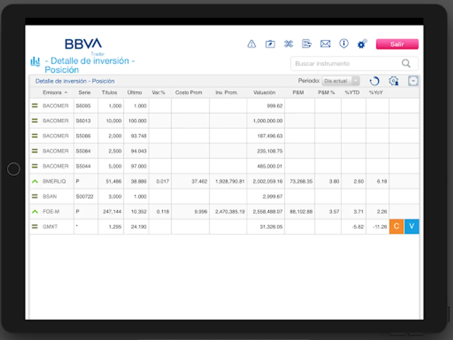
Task: Open the Periodo Día actual dropdown
Action: click(x=341, y=81)
